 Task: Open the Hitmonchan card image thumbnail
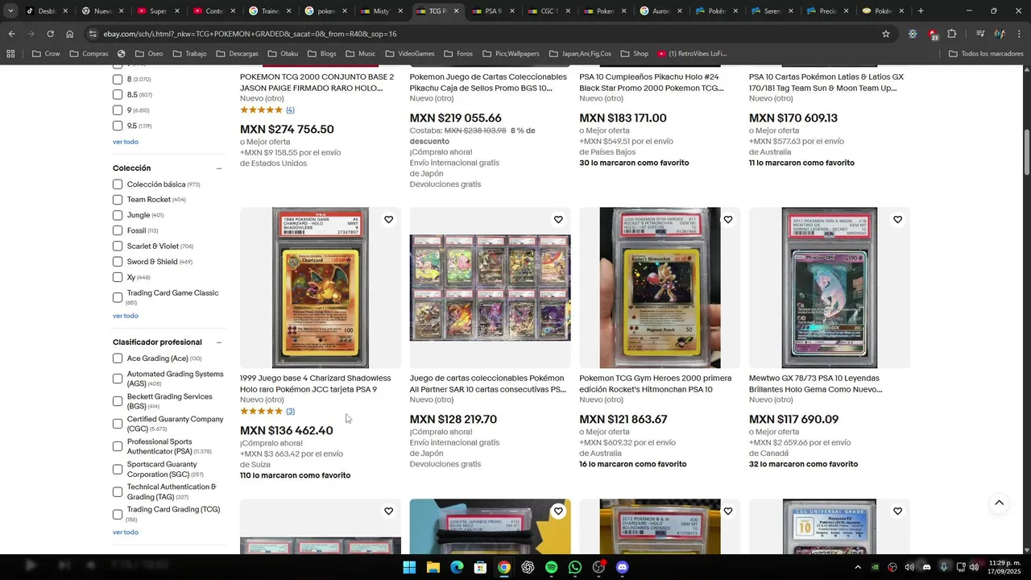pyautogui.click(x=660, y=288)
